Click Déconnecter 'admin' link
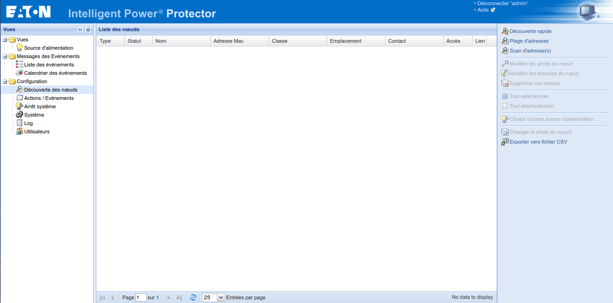The image size is (613, 303). pos(503,3)
